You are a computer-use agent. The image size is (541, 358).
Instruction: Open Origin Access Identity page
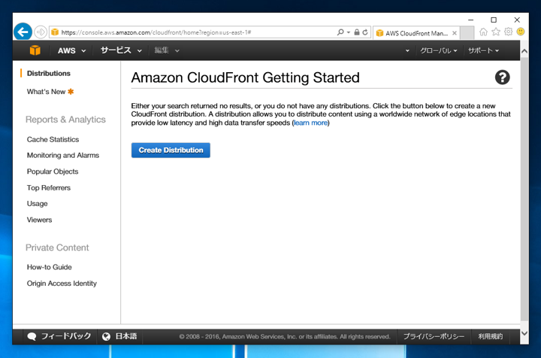click(x=62, y=284)
